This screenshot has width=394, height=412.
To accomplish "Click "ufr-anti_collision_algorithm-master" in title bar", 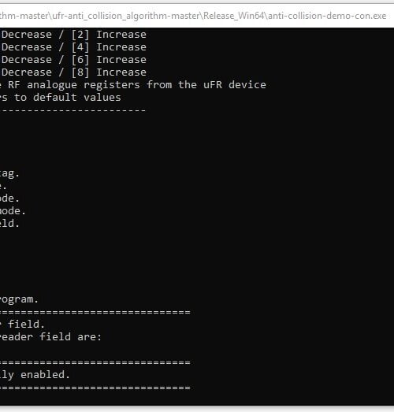I will point(126,16).
